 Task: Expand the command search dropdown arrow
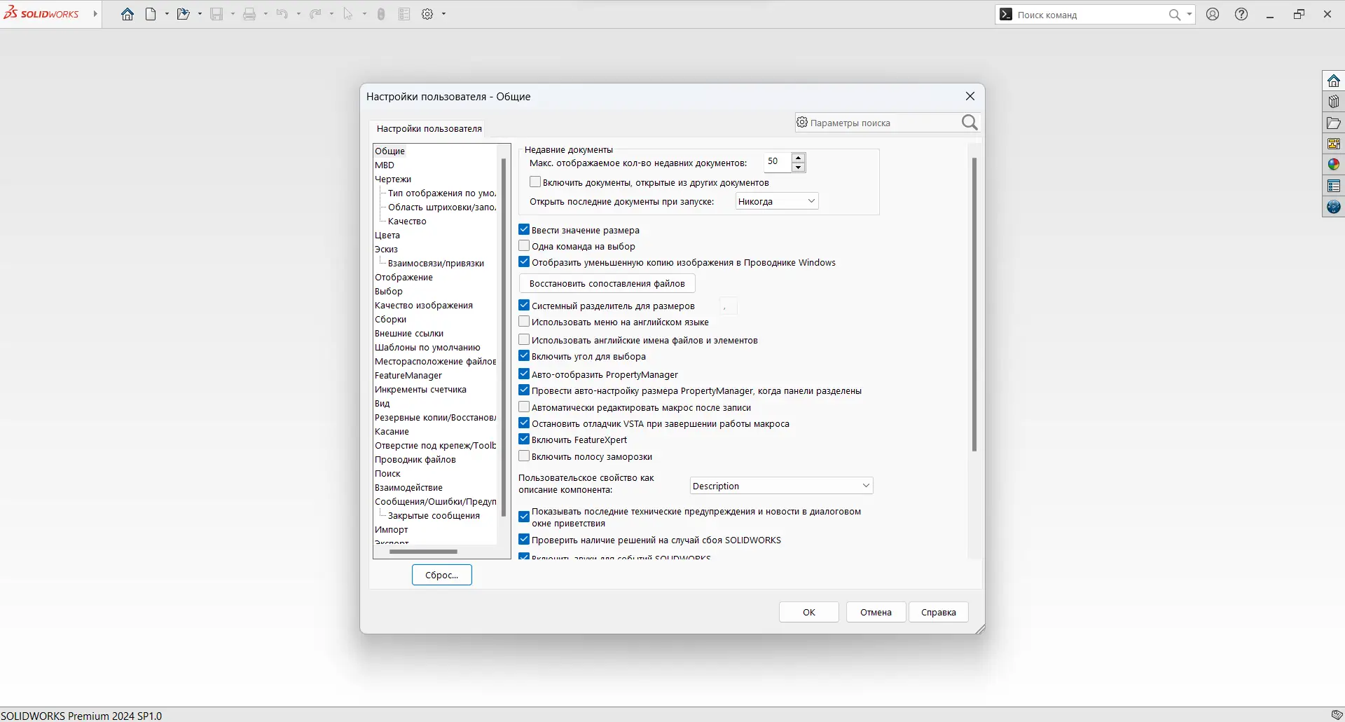point(1189,14)
